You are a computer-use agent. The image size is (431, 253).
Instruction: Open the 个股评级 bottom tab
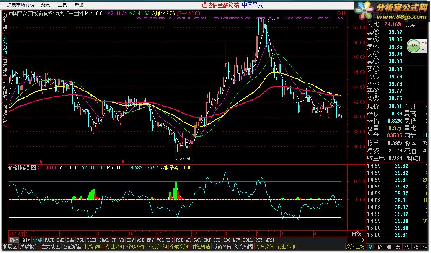[158, 247]
